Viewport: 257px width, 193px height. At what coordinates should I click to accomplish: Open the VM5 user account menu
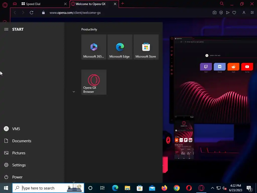click(x=32, y=129)
